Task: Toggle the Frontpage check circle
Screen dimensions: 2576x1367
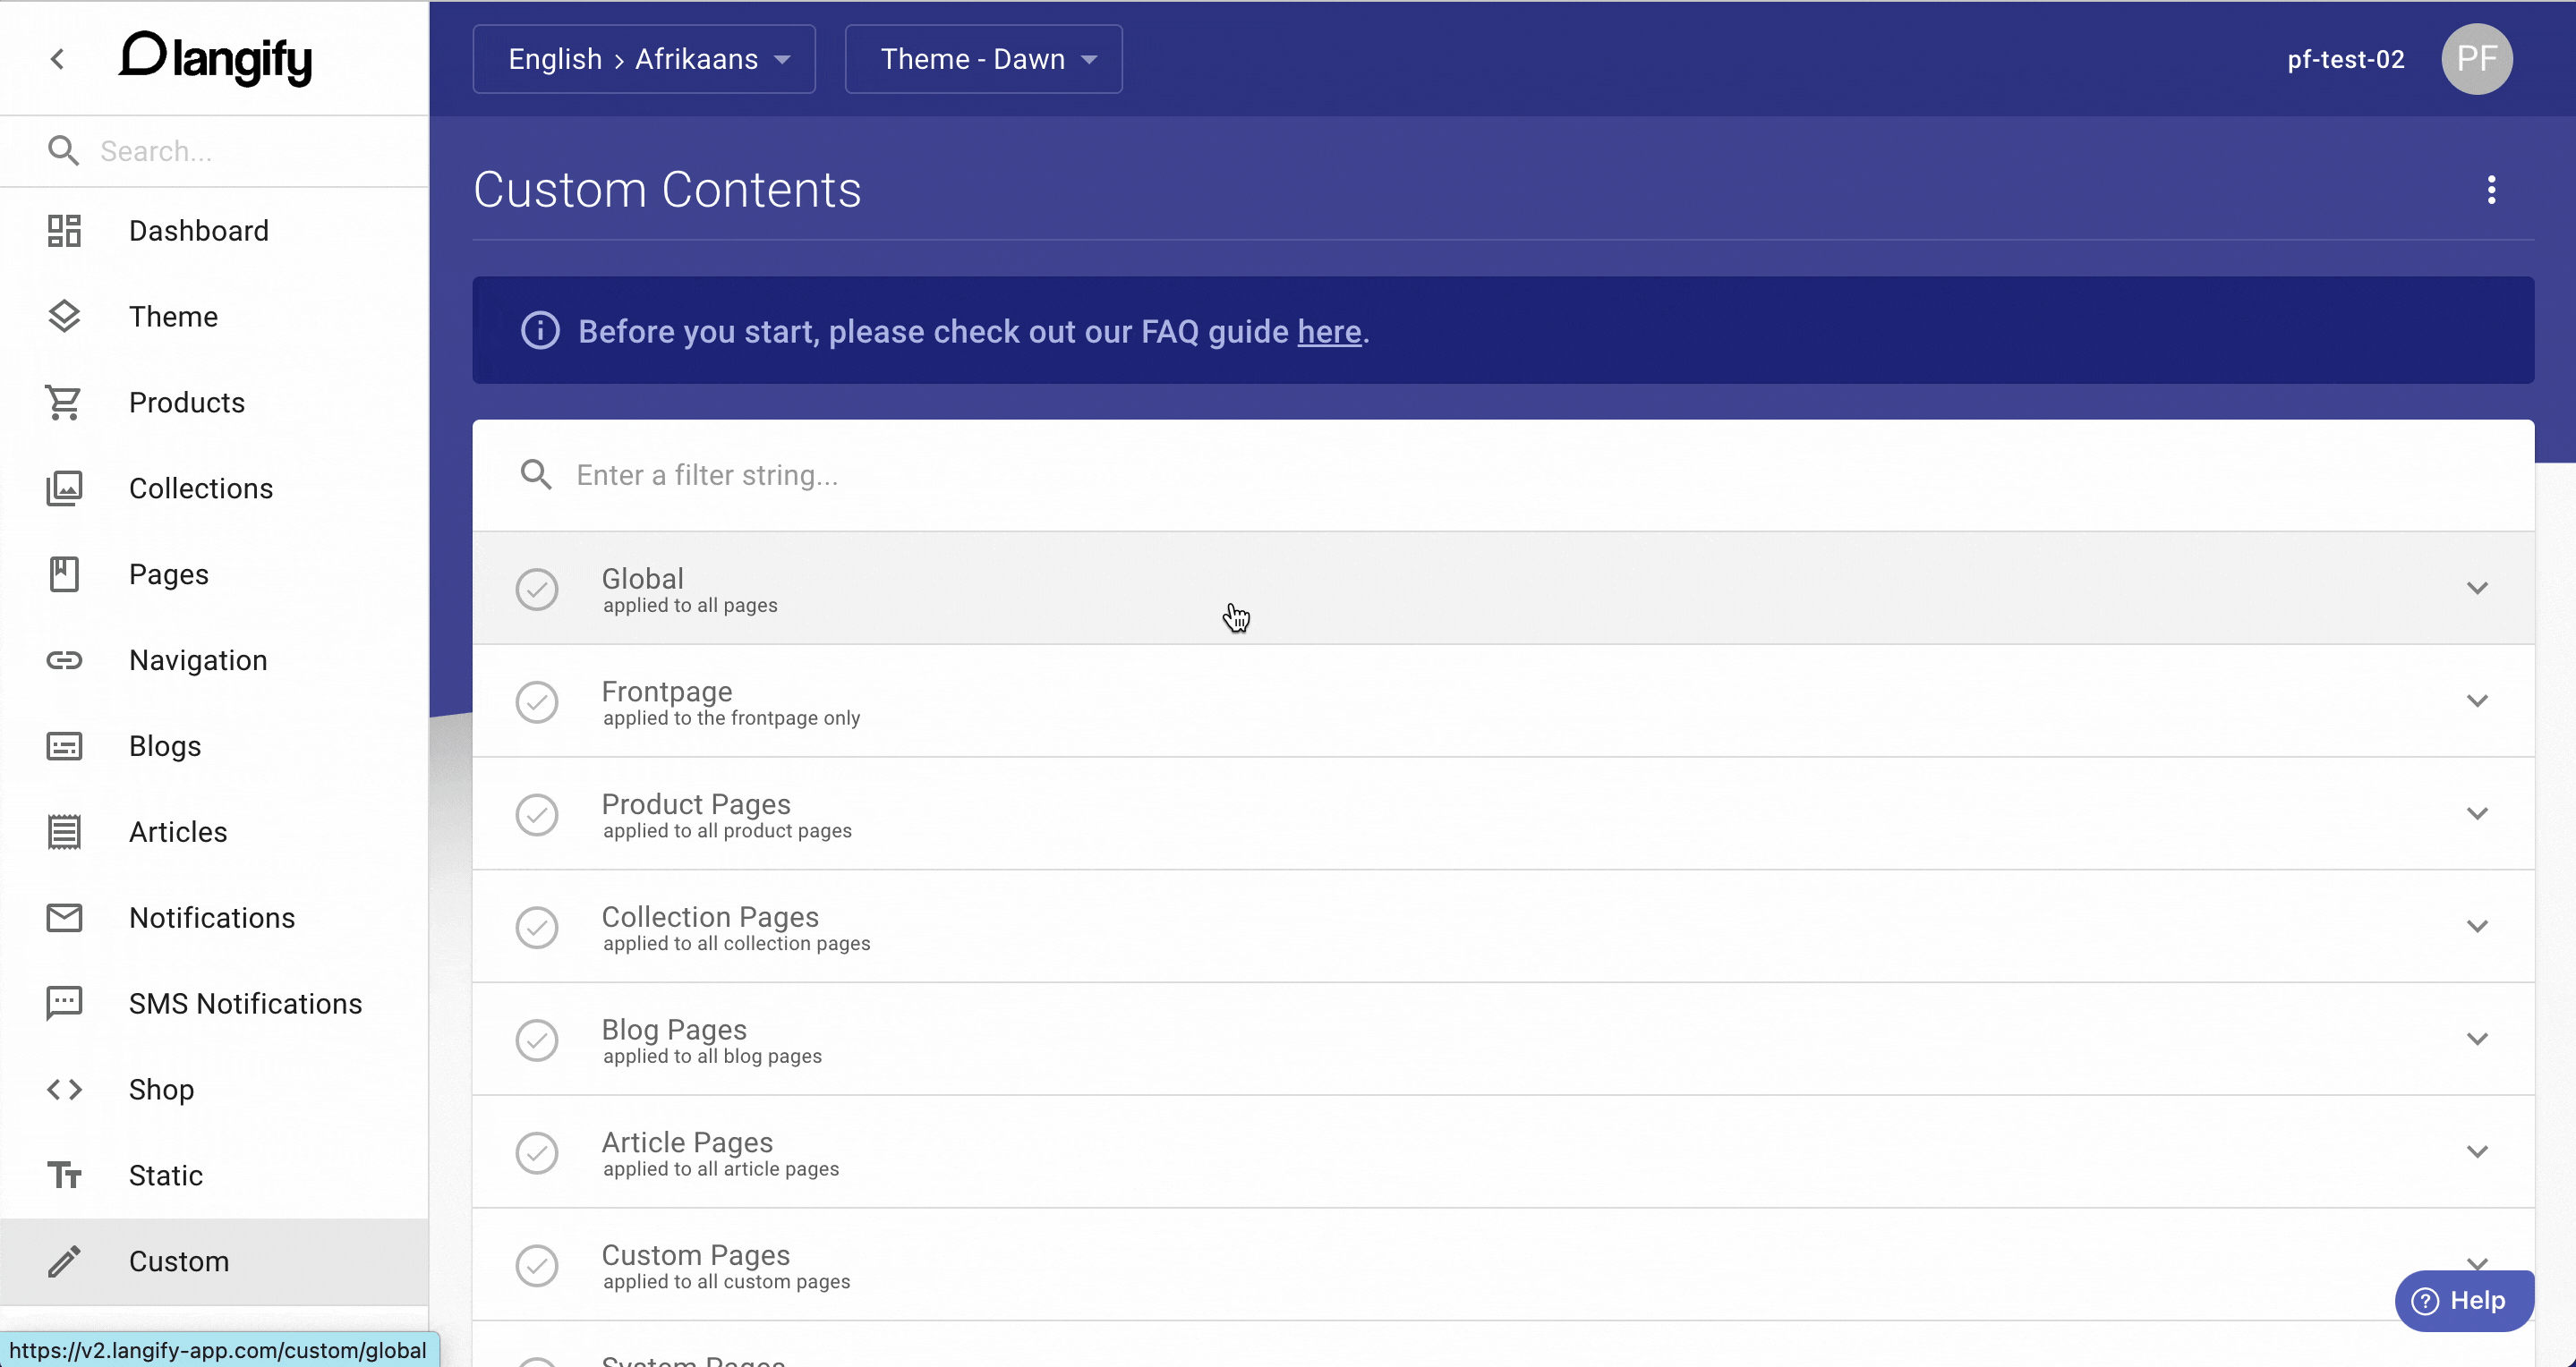Action: (537, 702)
